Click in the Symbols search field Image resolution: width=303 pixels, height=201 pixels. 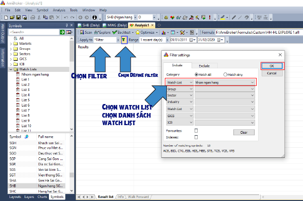[34, 32]
